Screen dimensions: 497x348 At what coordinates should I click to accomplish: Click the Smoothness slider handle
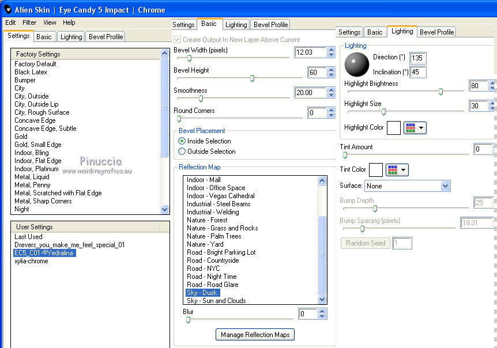pos(201,99)
